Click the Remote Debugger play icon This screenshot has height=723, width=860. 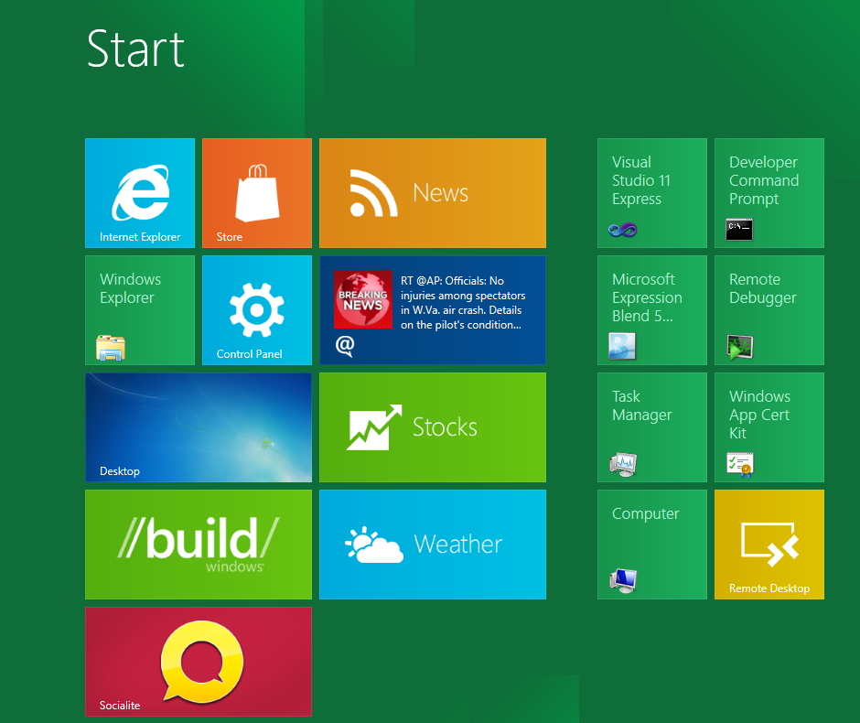[740, 347]
